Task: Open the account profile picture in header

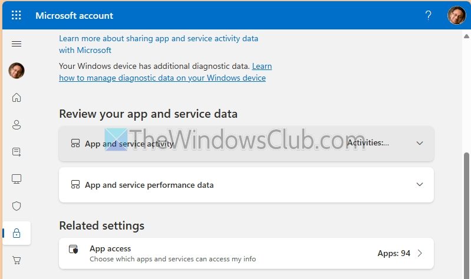Action: tap(456, 15)
